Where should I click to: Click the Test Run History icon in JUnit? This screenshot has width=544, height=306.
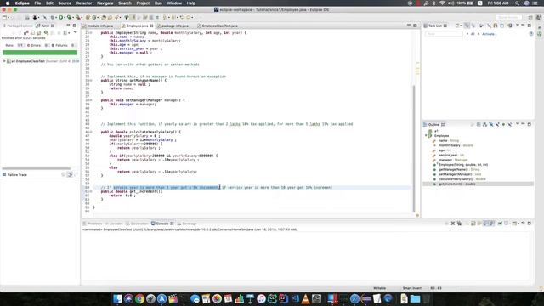pyautogui.click(x=65, y=32)
